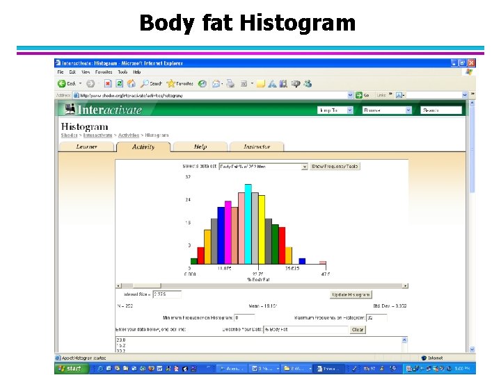Switch to the Learner tab
The image size is (501, 375).
86,147
